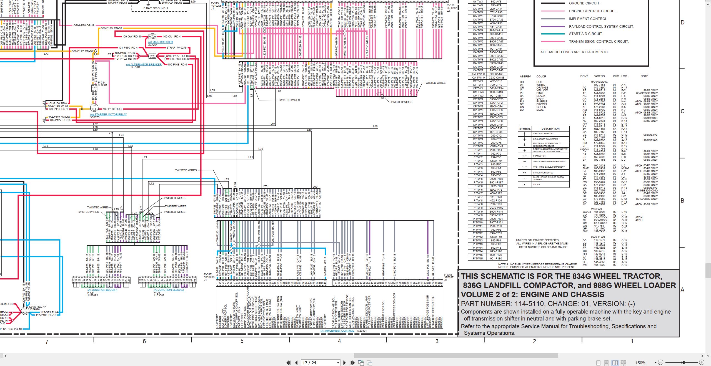The image size is (711, 366).
Task: Click the horizontal scrollbar right arrow
Action: [x=702, y=356]
